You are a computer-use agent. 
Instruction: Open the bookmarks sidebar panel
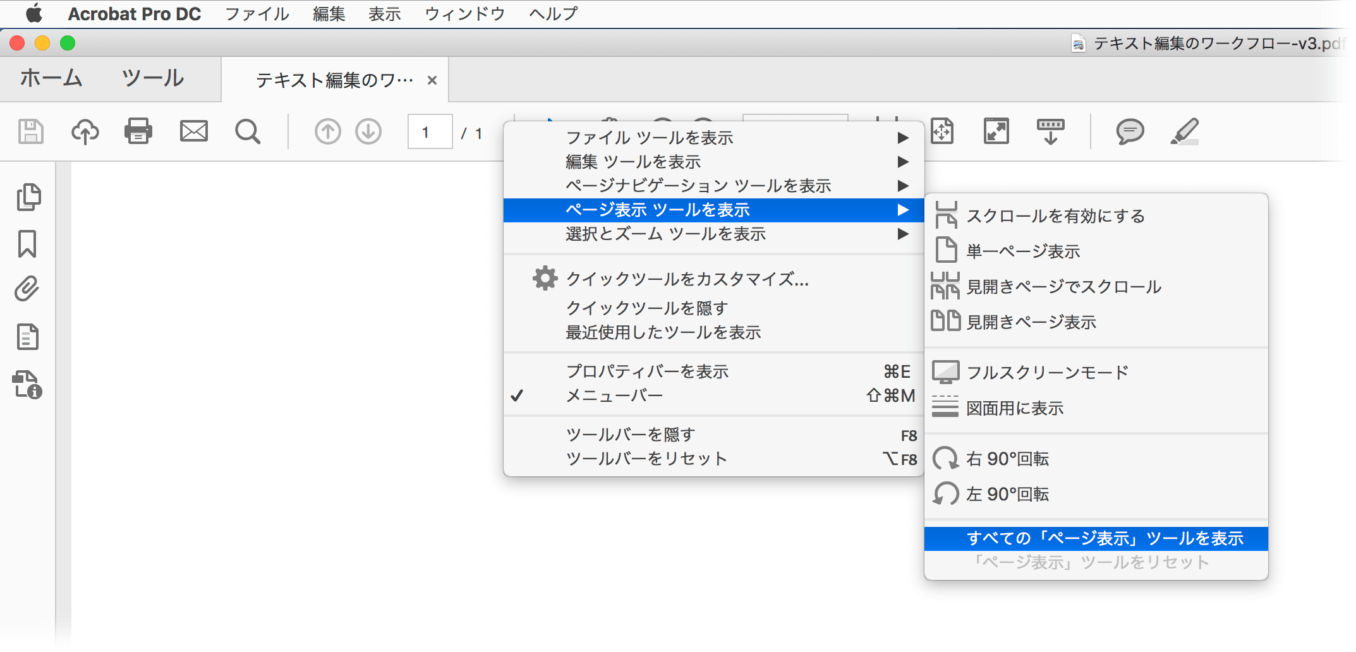pyautogui.click(x=27, y=244)
